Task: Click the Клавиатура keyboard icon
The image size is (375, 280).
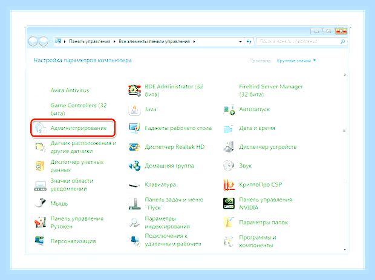Action: (x=134, y=185)
